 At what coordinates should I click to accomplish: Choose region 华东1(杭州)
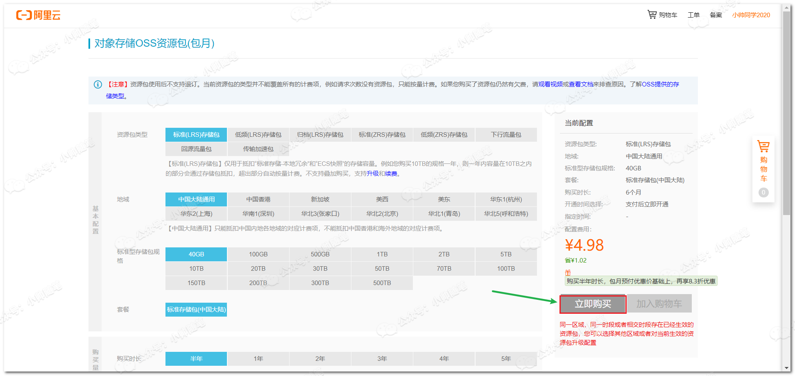[x=506, y=199]
